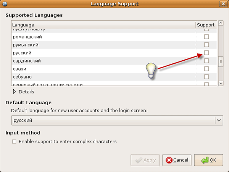Check the румынский support box

(206, 45)
